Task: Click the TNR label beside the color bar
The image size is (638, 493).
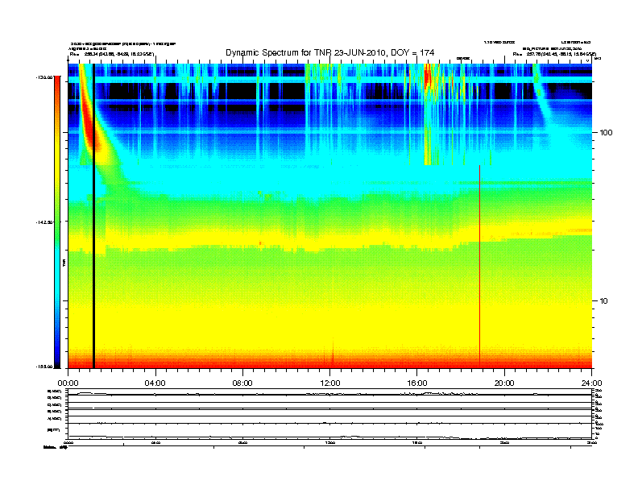Action: tap(64, 263)
